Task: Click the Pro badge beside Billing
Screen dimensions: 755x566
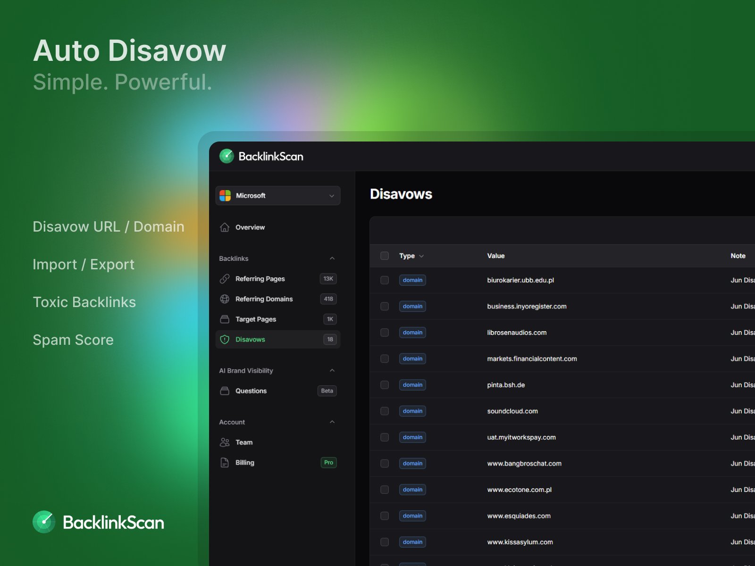Action: 328,463
